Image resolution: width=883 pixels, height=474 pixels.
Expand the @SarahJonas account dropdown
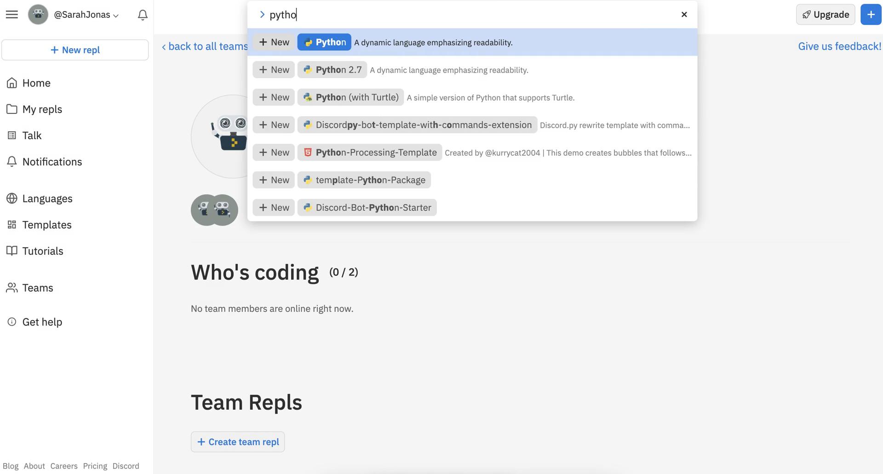tap(86, 15)
